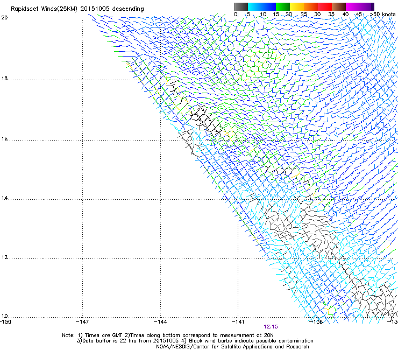Image resolution: width=398 pixels, height=350 pixels.
Task: Click the yellow 20-25 knots legend segment
Action: pyautogui.click(x=297, y=6)
